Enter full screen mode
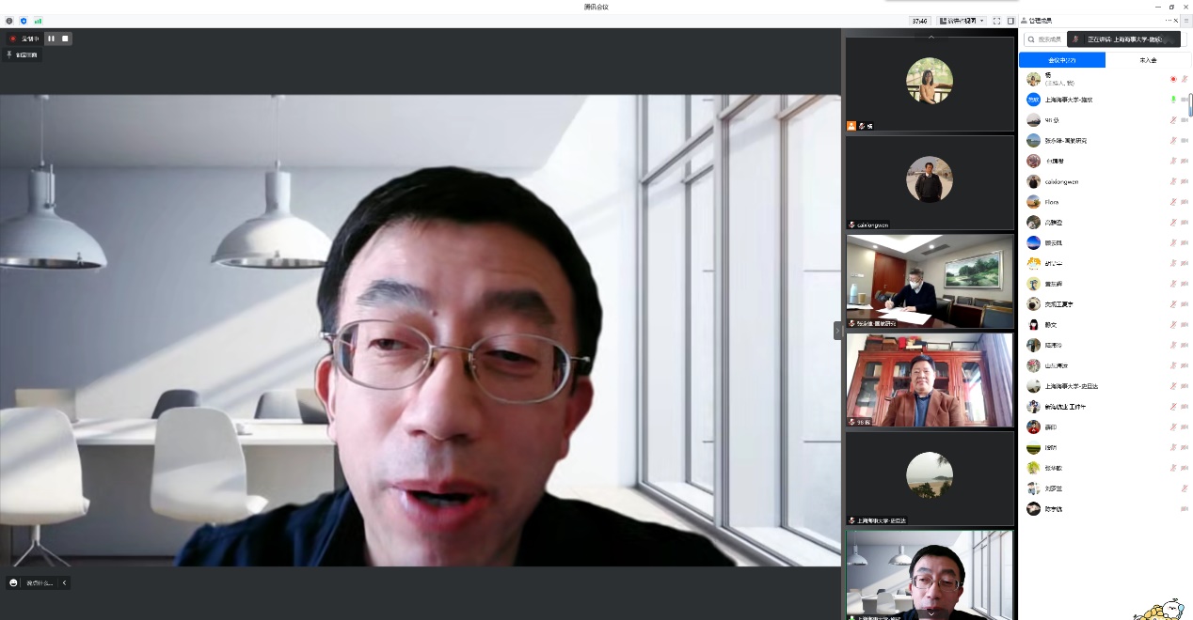 pyautogui.click(x=996, y=20)
